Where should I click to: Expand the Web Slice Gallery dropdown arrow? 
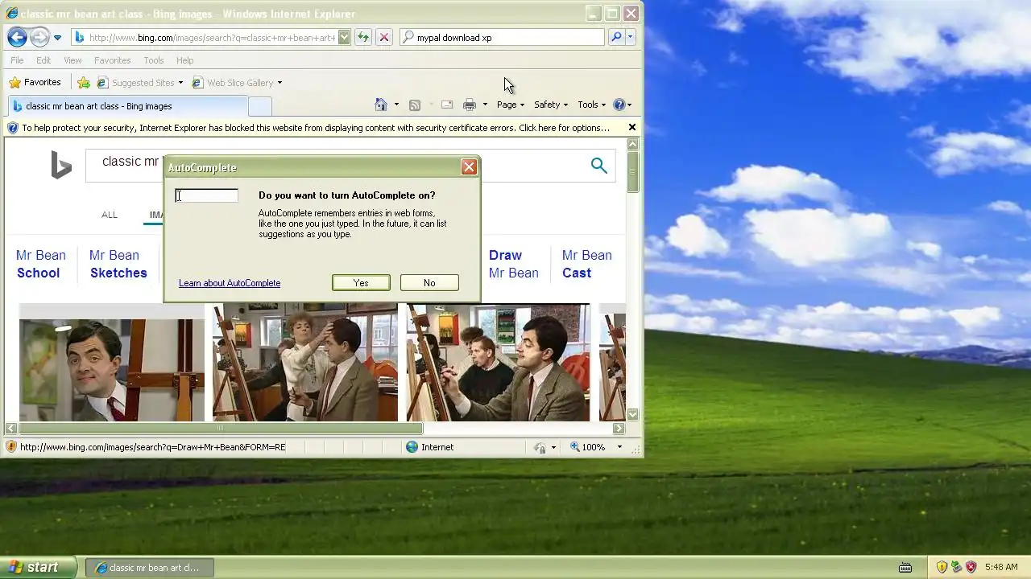point(279,83)
